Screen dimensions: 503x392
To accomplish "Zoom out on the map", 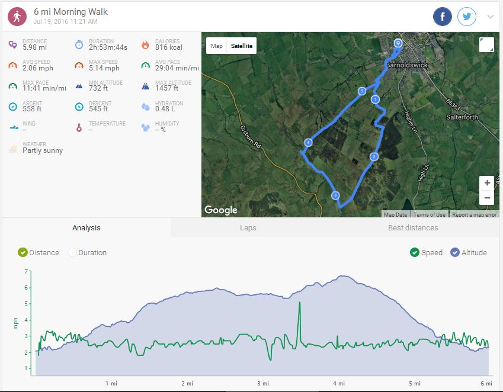I will point(486,198).
